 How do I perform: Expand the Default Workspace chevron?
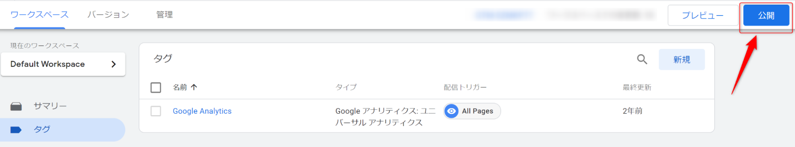coord(114,64)
